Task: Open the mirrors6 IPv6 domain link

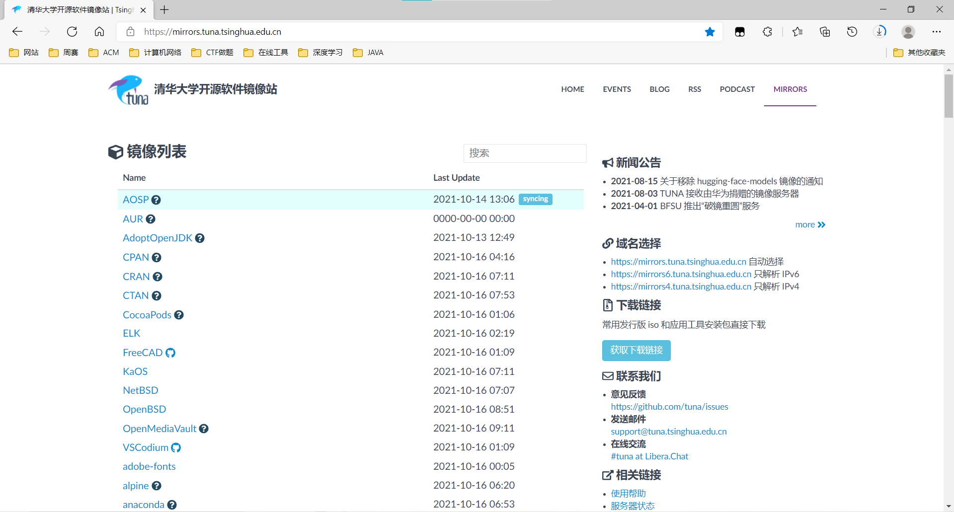Action: (681, 274)
